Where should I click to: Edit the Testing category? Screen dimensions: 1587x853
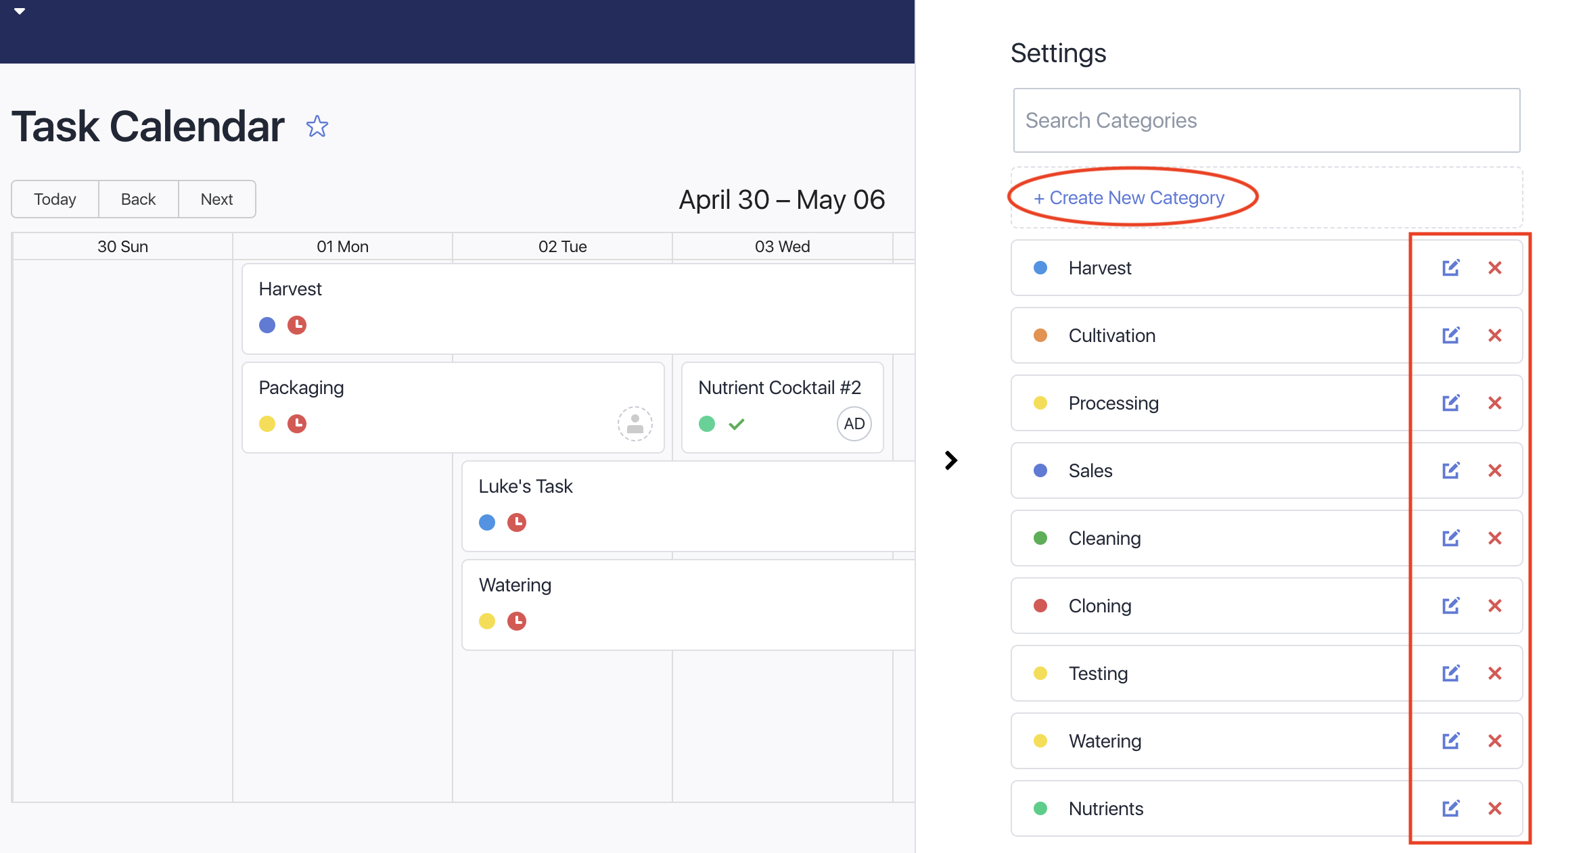pos(1450,673)
